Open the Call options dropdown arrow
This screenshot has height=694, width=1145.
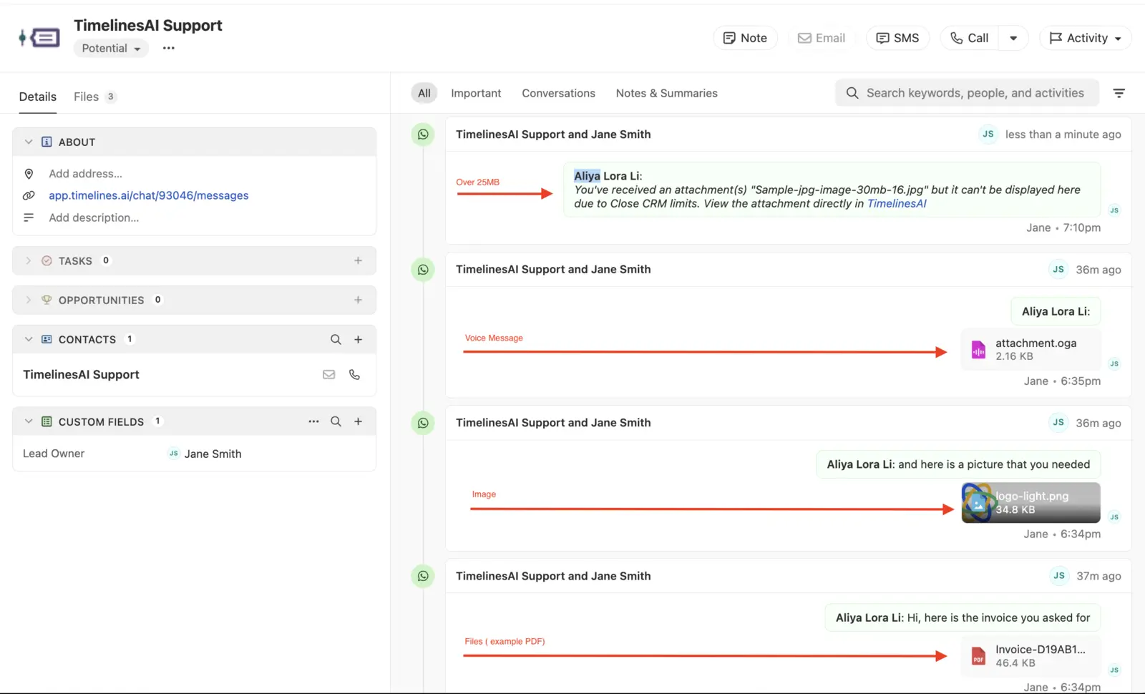(x=1013, y=38)
